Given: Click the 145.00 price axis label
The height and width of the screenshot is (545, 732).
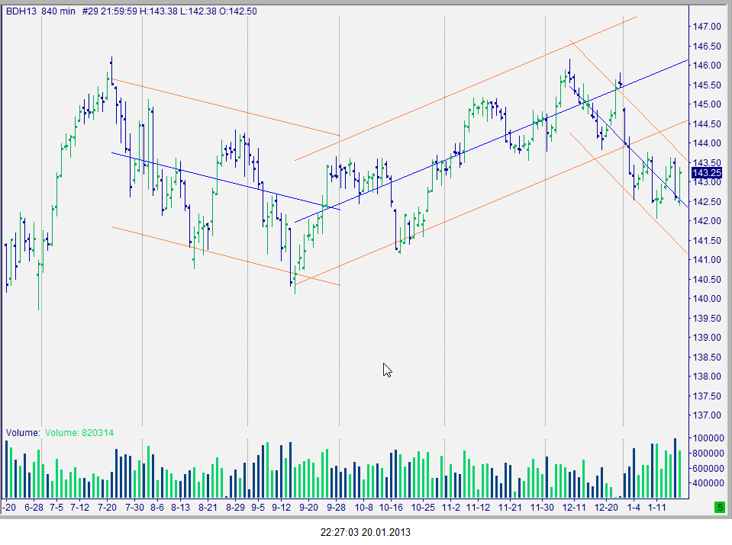Looking at the screenshot, I should (707, 104).
